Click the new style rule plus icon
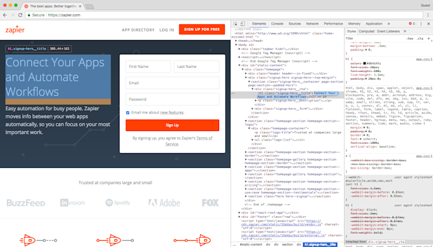 point(429,38)
